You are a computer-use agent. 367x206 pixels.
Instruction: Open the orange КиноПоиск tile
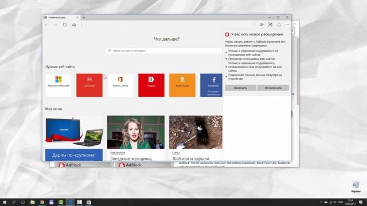pos(182,85)
